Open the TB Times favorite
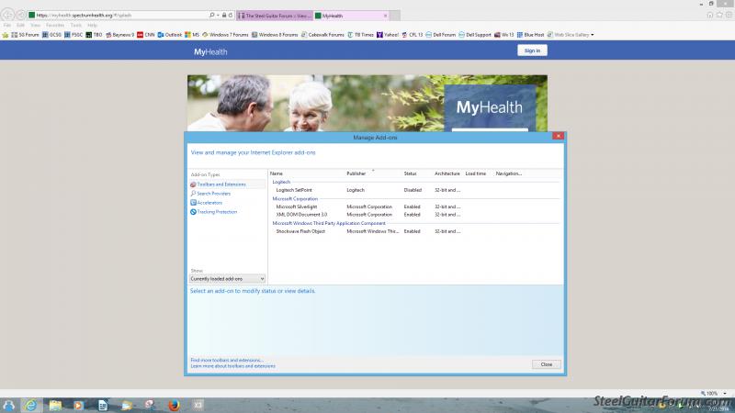The image size is (735, 413). (x=360, y=35)
